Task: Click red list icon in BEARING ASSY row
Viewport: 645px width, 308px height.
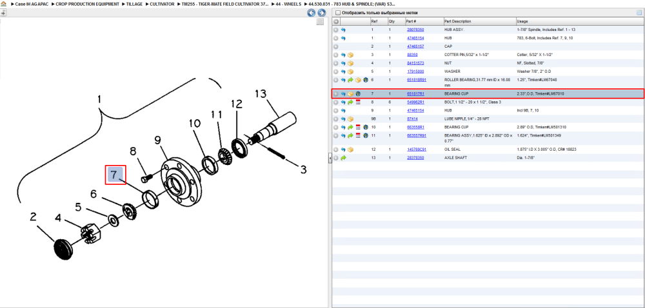Action: tap(358, 135)
